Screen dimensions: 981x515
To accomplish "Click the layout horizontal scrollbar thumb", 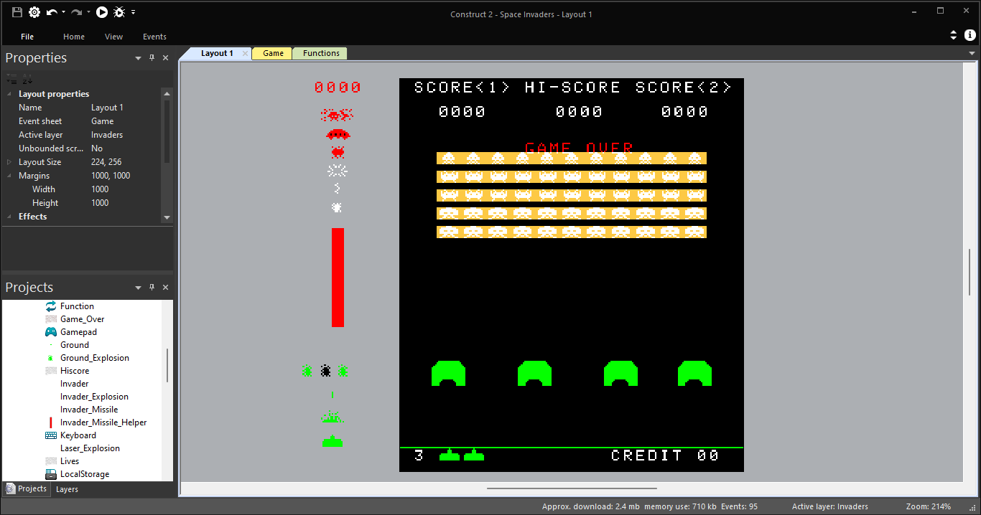I will pyautogui.click(x=572, y=488).
